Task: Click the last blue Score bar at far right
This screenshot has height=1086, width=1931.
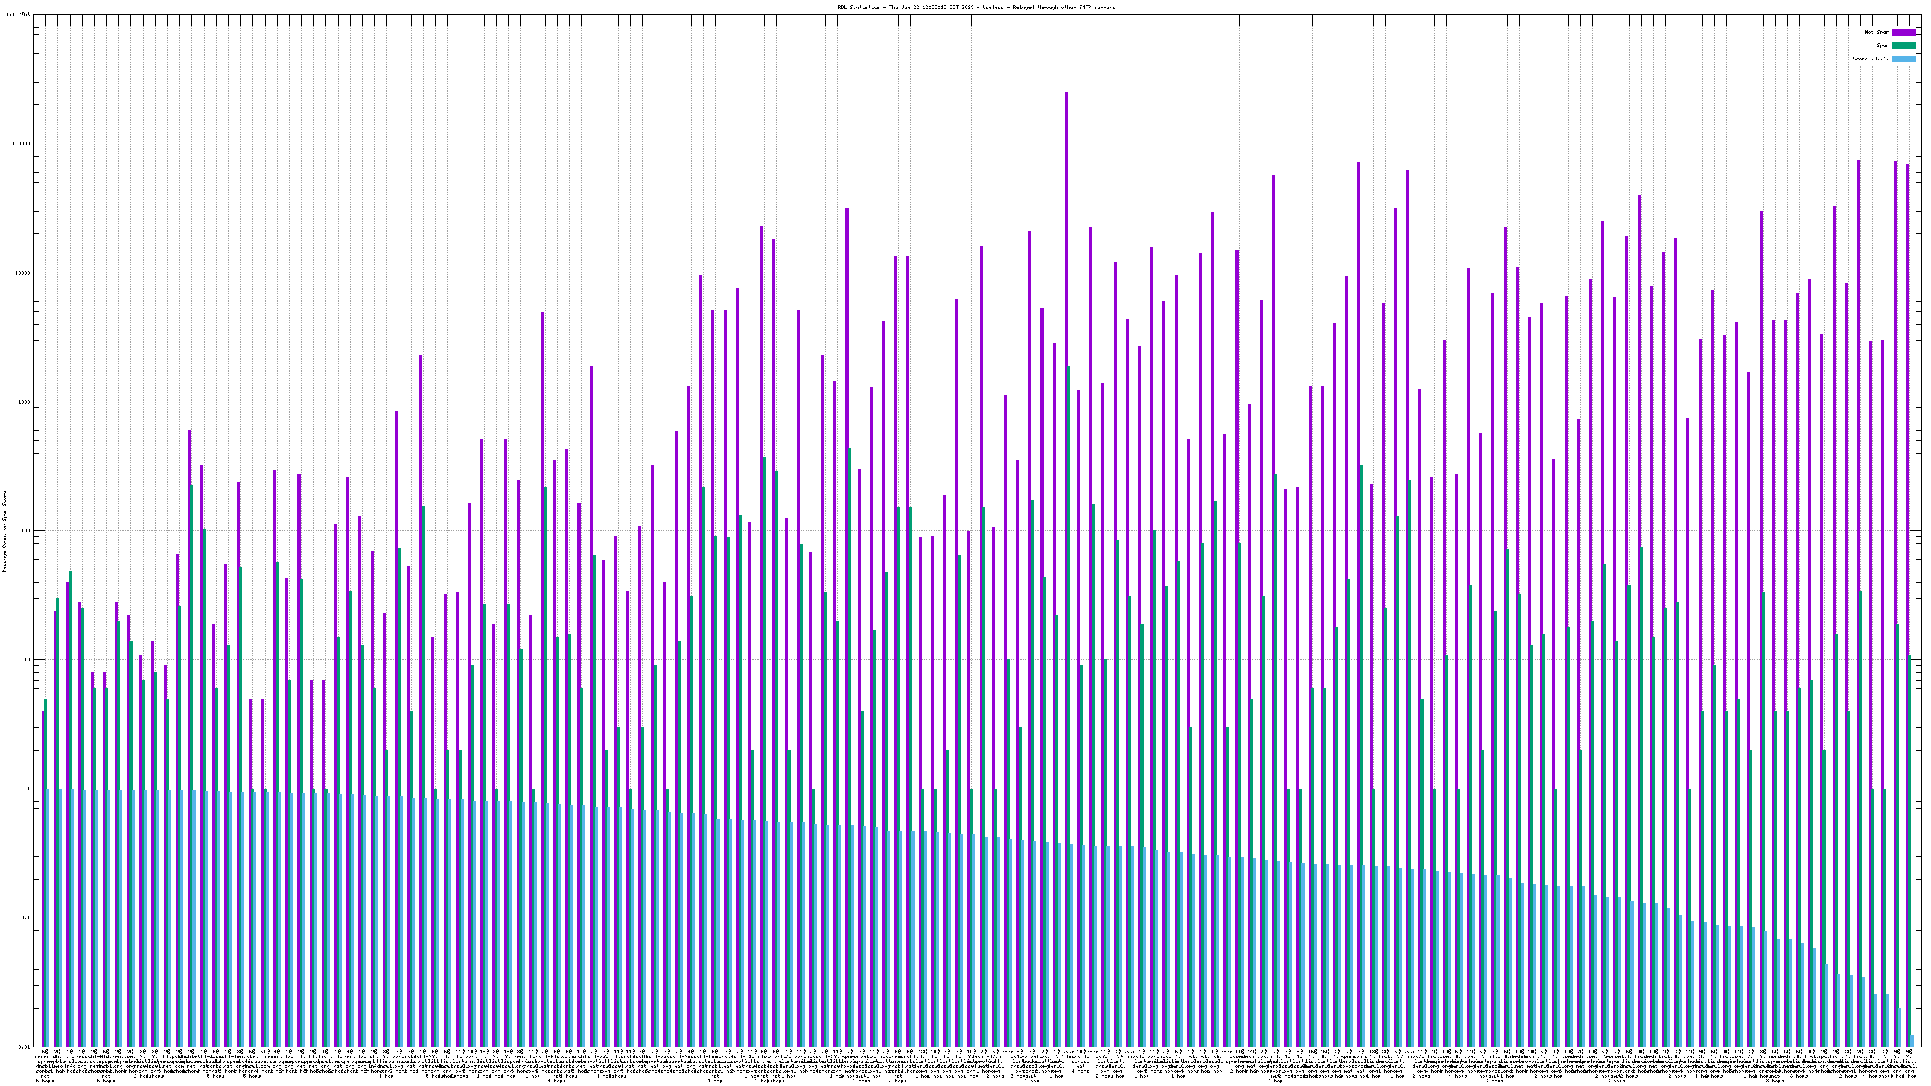Action: tap(1912, 1041)
